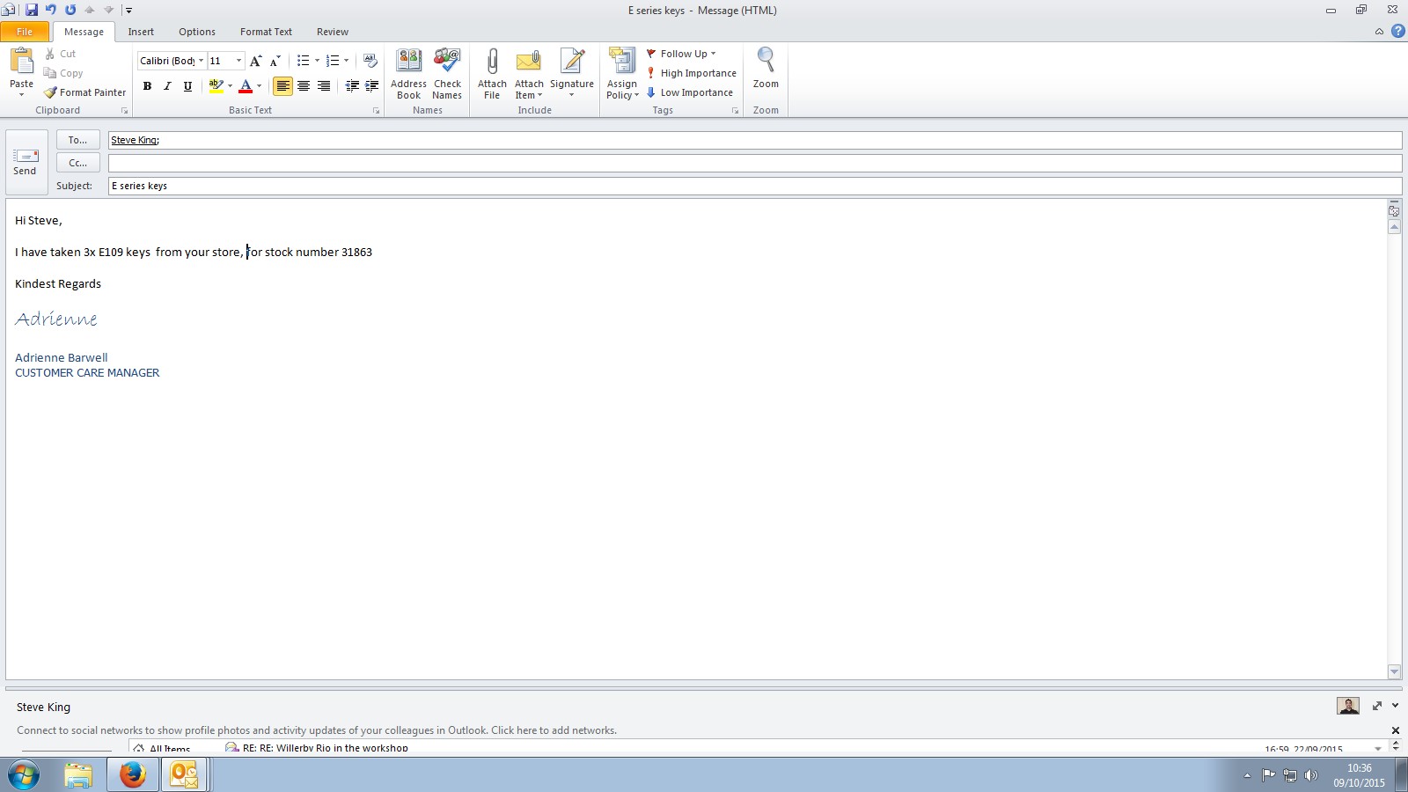Align text to the left
Screen dimensions: 1408x792
(x=282, y=85)
